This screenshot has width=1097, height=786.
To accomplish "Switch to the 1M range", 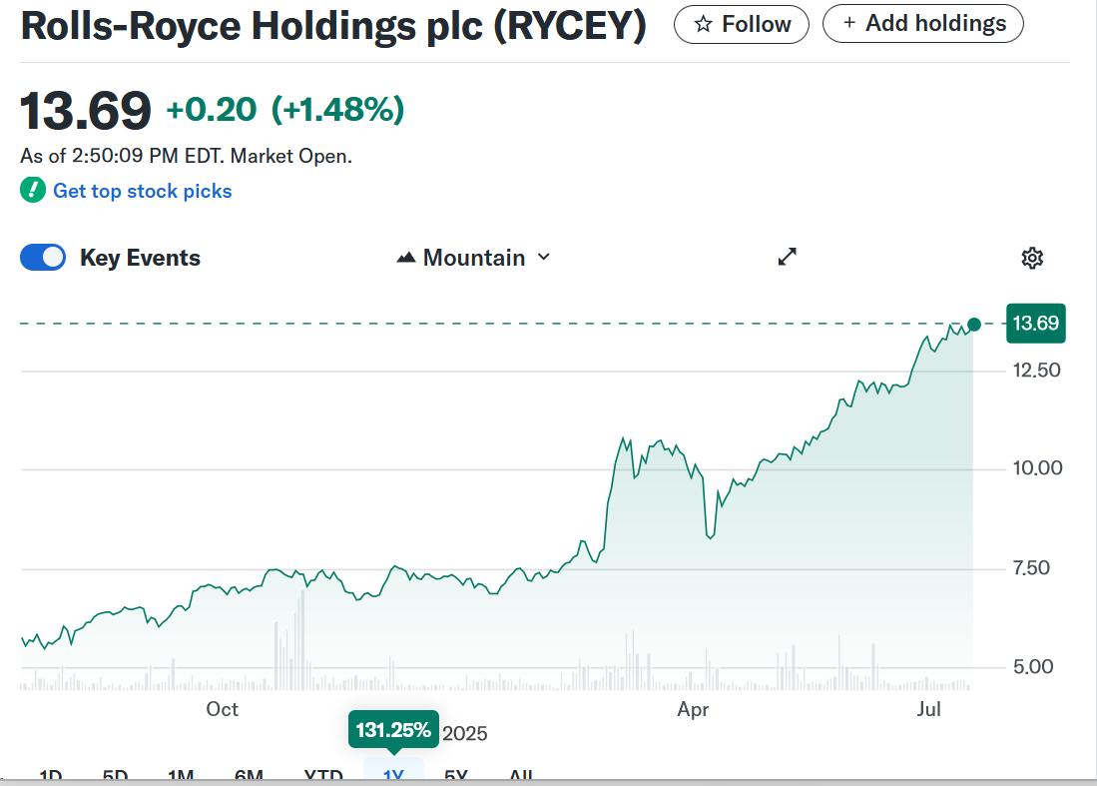I will coord(181,776).
